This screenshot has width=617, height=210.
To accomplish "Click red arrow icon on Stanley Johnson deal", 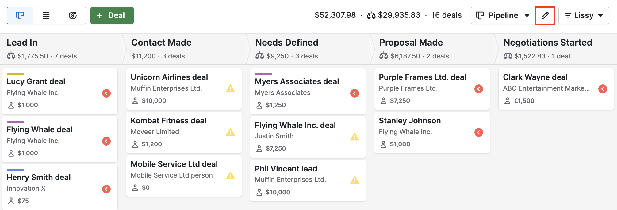I will [x=478, y=132].
